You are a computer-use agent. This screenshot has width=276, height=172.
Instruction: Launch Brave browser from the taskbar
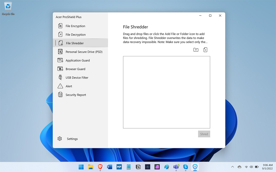click(100, 167)
